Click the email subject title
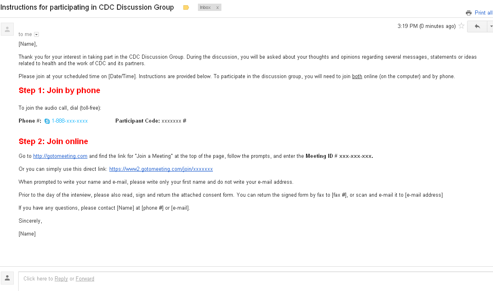This screenshot has width=493, height=291. (87, 8)
